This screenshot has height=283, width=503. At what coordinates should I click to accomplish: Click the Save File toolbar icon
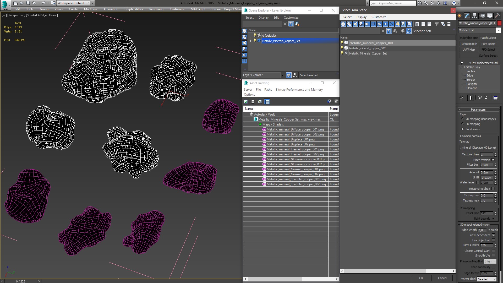(x=28, y=3)
